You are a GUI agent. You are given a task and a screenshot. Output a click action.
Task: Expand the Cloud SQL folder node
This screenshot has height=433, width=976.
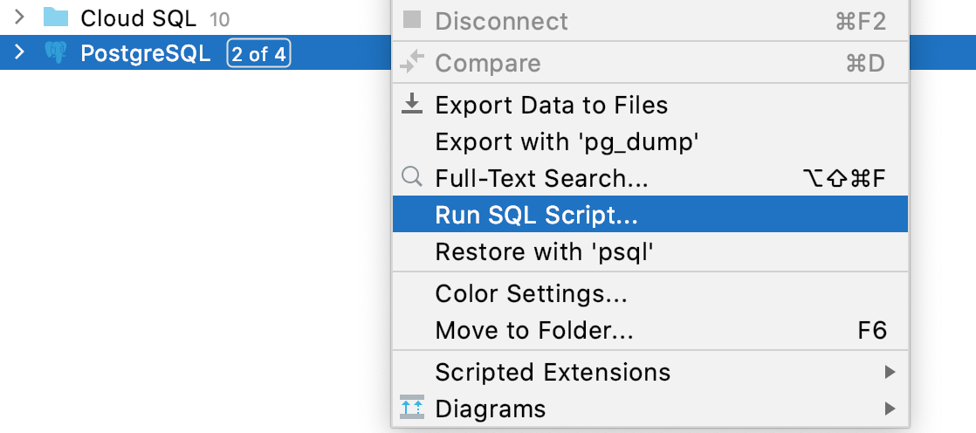pyautogui.click(x=20, y=17)
